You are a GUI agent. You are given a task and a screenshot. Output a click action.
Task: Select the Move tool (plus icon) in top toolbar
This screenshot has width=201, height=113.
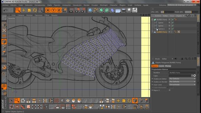click(24, 10)
